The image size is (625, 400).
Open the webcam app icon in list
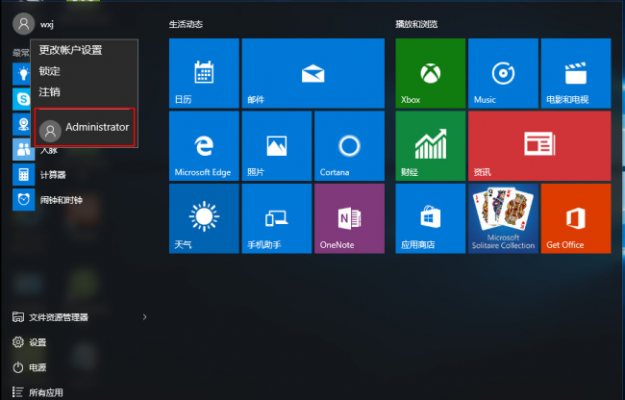pos(21,124)
